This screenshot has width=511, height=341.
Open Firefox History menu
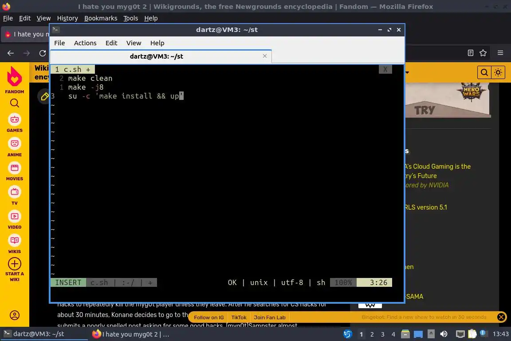[67, 18]
